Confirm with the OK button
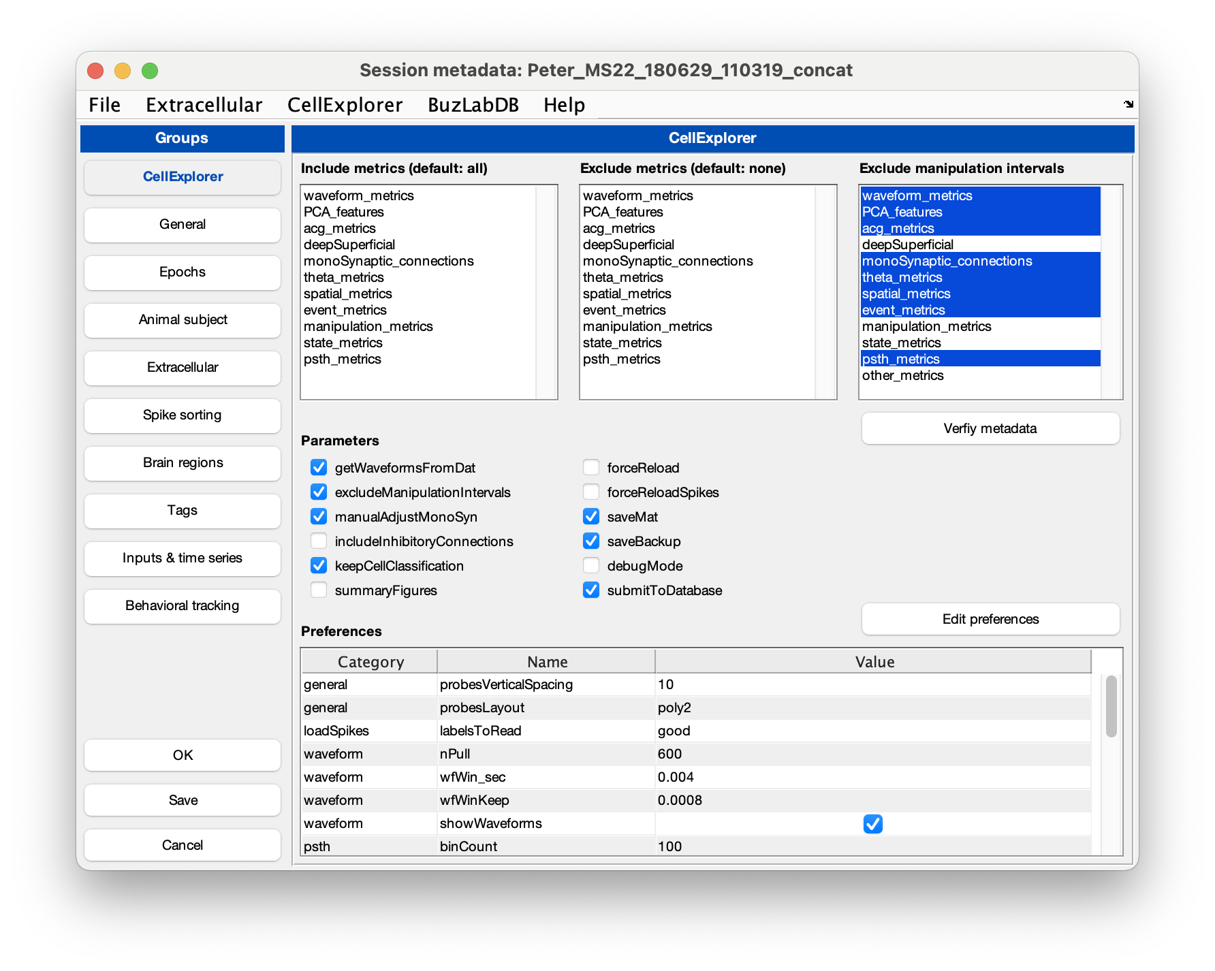 [x=183, y=755]
